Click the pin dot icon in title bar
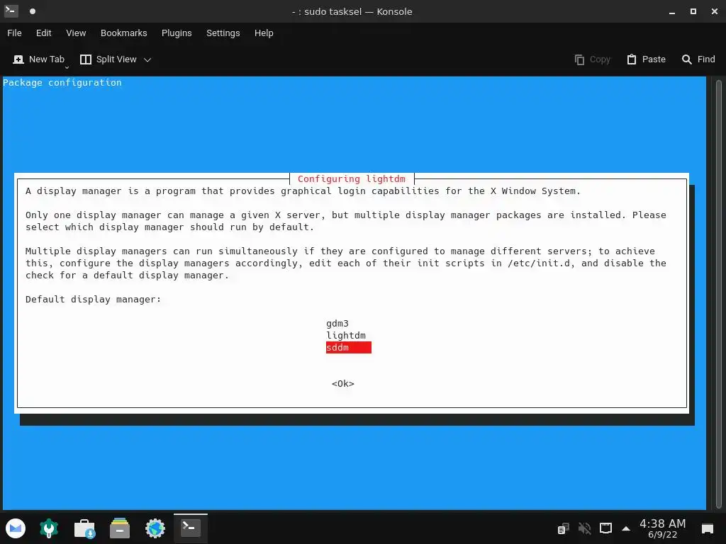 [x=33, y=11]
